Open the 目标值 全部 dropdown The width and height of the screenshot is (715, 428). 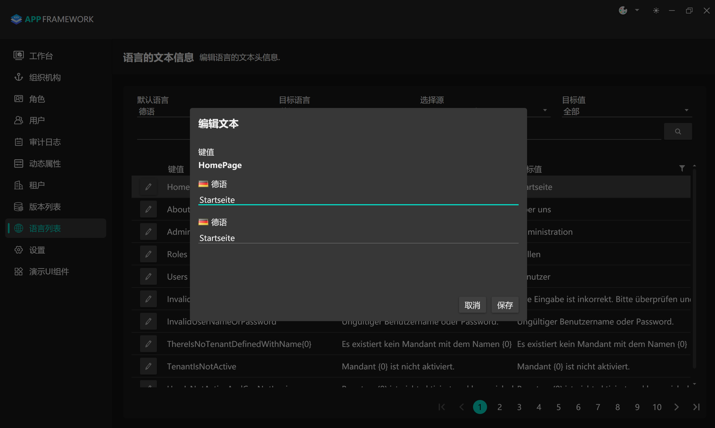pos(626,111)
